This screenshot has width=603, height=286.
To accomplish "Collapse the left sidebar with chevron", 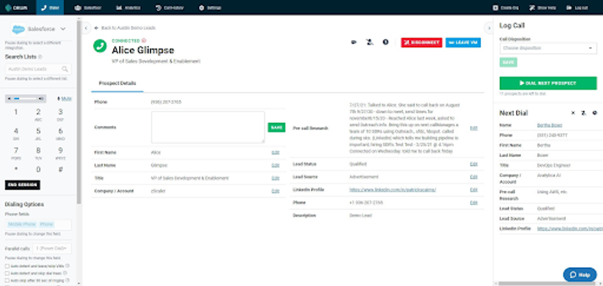I will 86,28.
